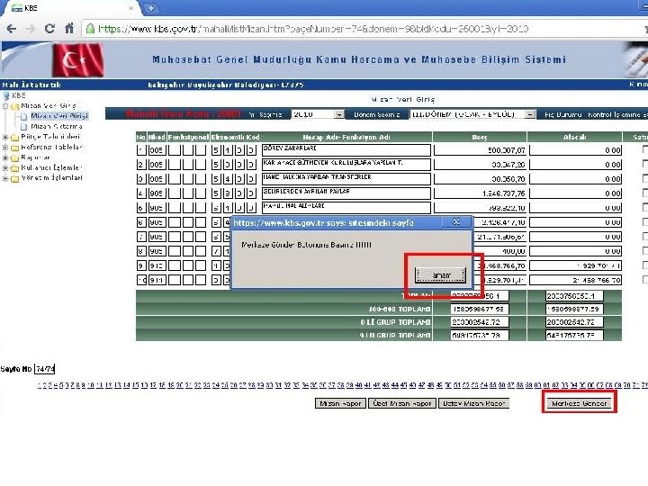Image resolution: width=648 pixels, height=486 pixels.
Task: Click the browser forward arrow
Action: coord(31,29)
